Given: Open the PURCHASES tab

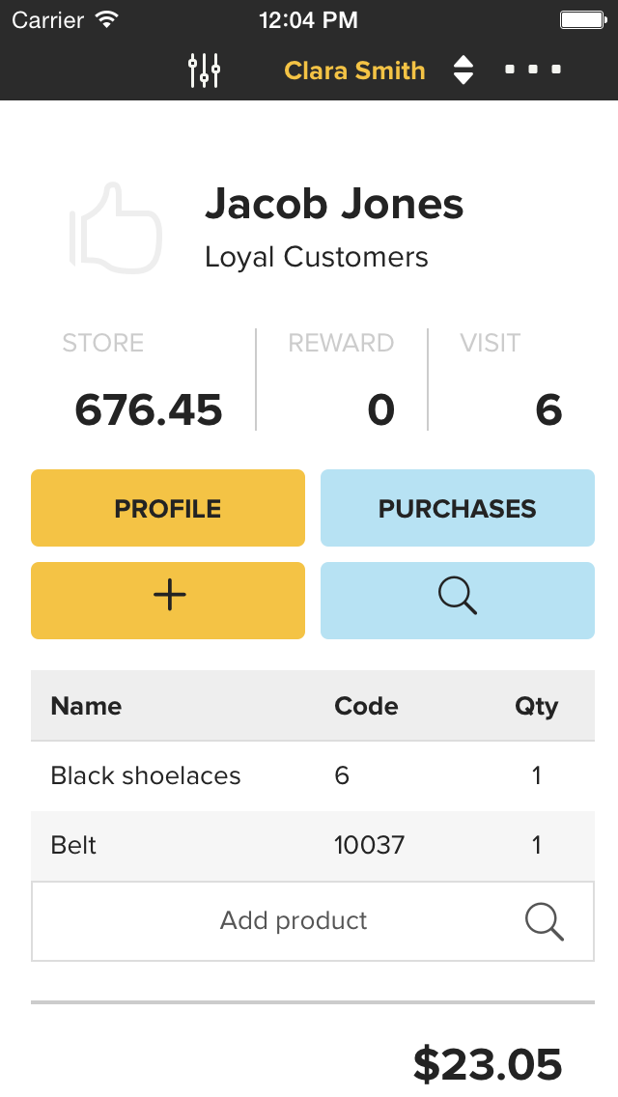Looking at the screenshot, I should 458,508.
